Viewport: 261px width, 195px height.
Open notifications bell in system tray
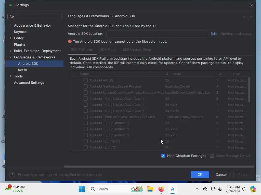pos(244,189)
